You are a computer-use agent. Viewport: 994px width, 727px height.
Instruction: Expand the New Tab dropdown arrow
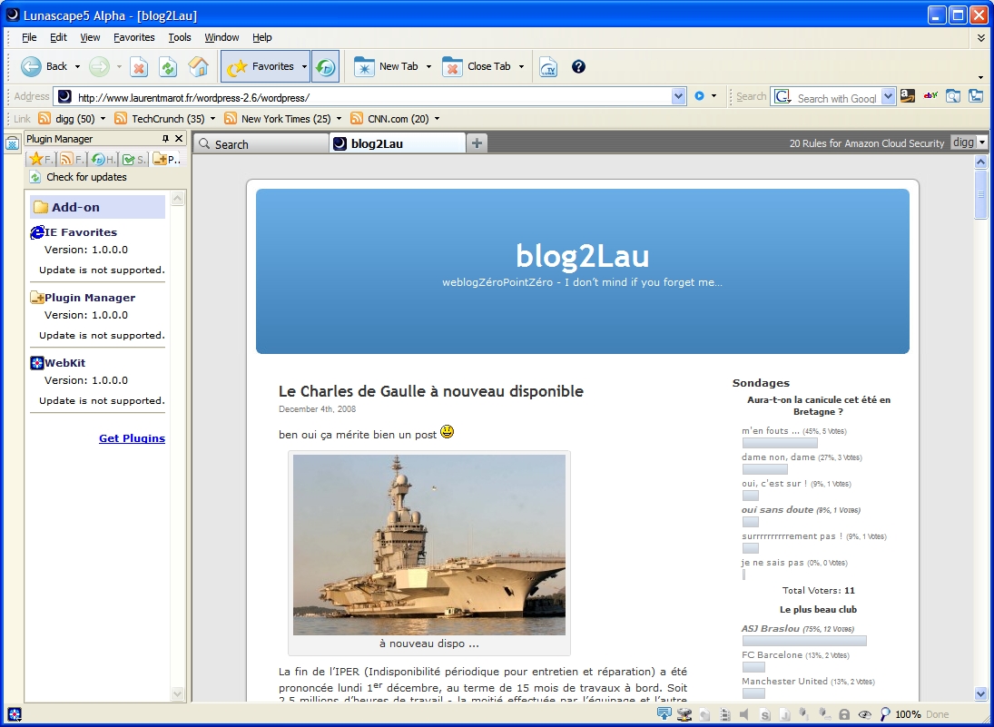click(x=428, y=66)
